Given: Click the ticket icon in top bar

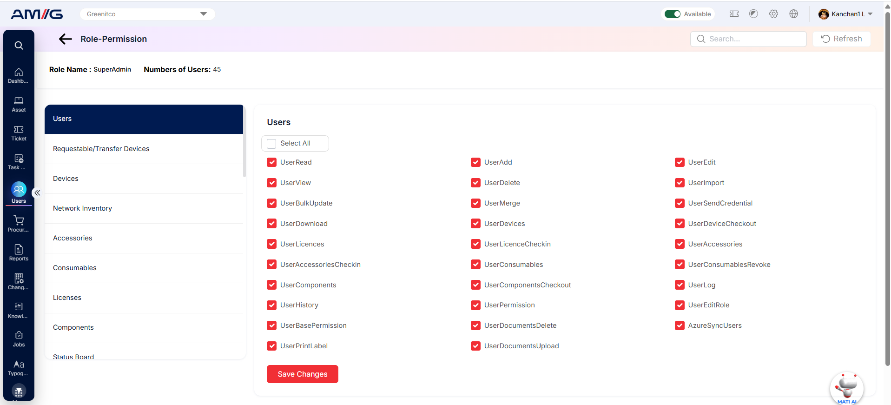Looking at the screenshot, I should [734, 14].
